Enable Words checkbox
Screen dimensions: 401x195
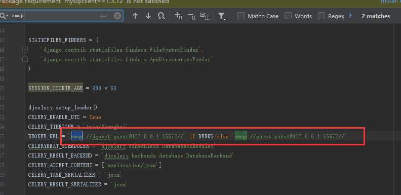288,16
